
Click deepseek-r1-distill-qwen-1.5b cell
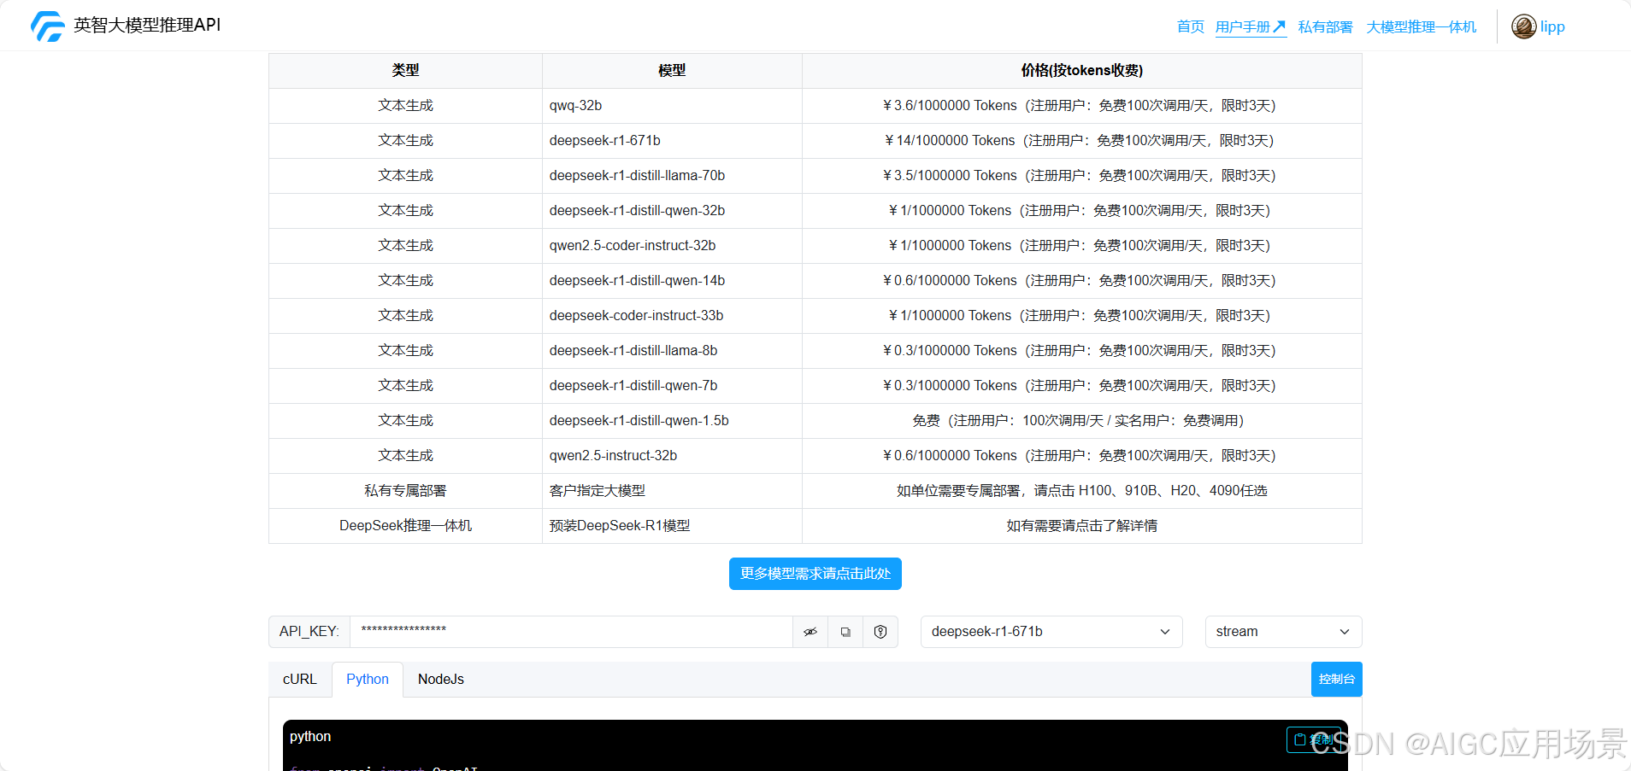pyautogui.click(x=672, y=421)
